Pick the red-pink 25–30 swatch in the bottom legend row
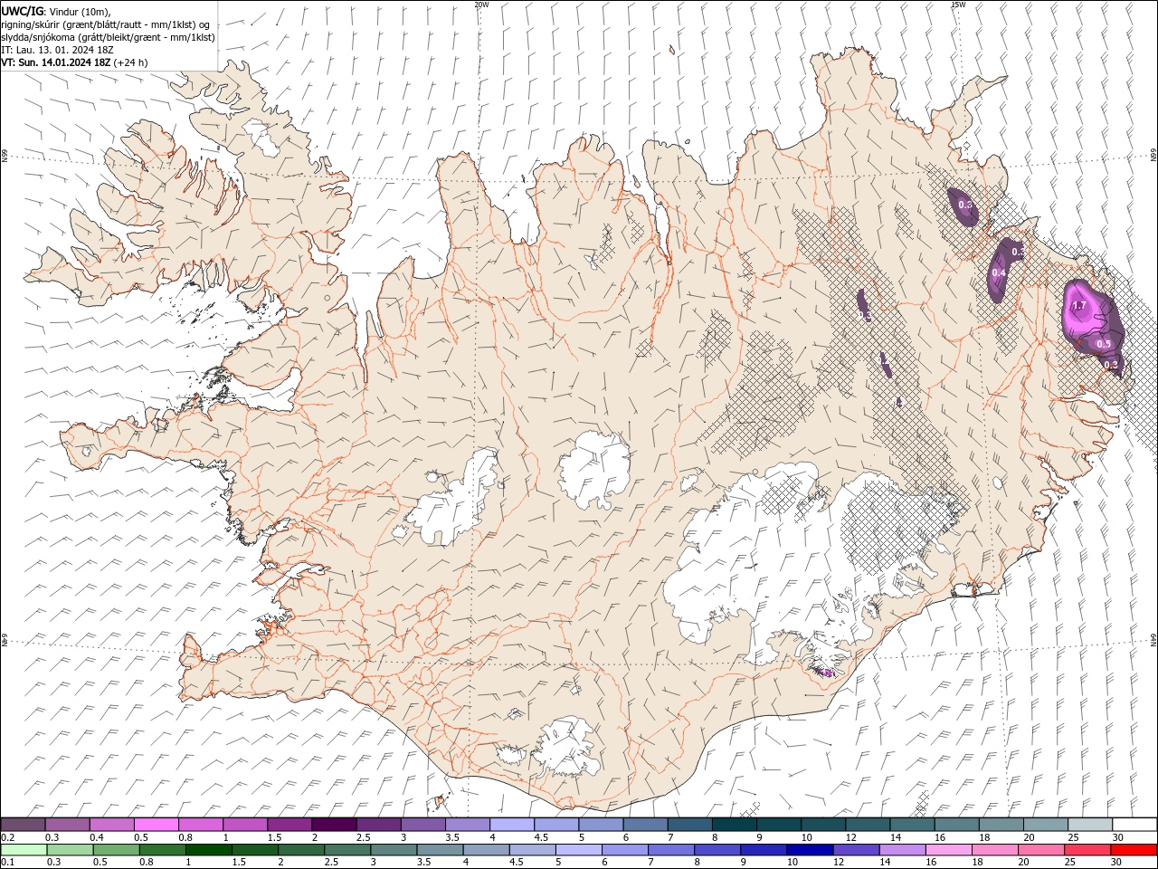Screen dimensions: 1158x869 click(1087, 850)
